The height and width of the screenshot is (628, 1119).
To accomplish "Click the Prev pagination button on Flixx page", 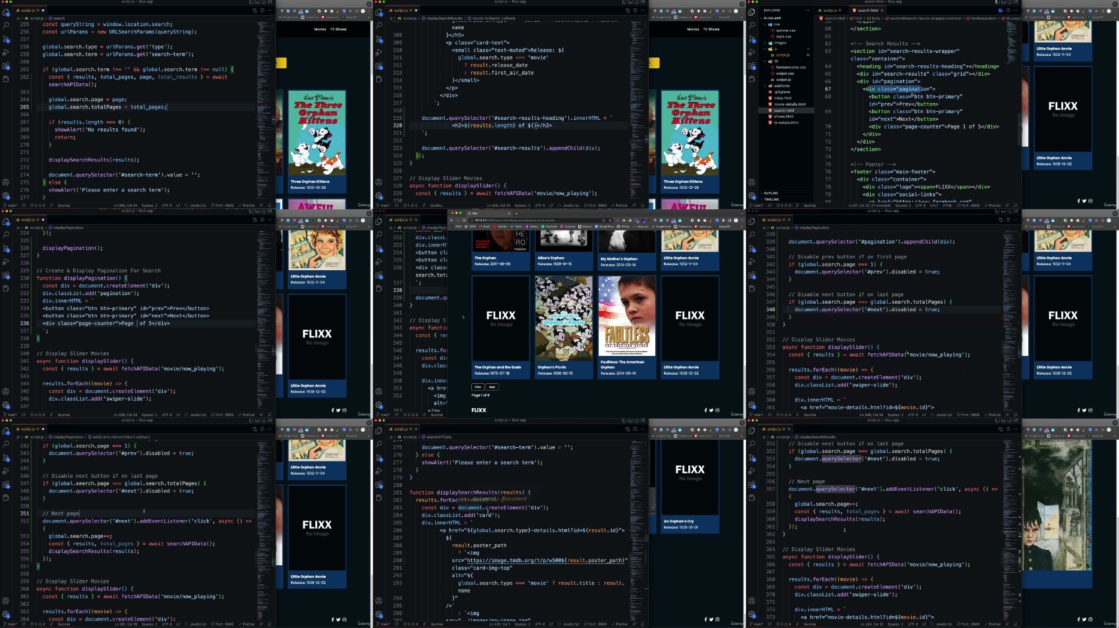I will point(478,387).
